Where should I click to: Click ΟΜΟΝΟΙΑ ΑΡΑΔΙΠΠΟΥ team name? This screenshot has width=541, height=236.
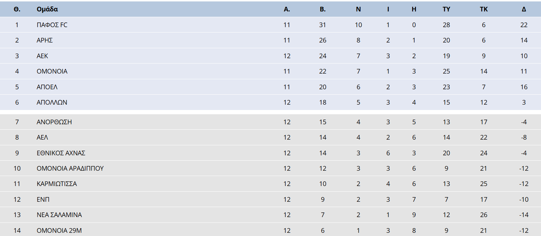(x=70, y=169)
